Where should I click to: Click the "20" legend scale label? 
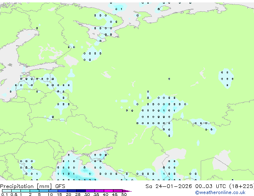coord(69,194)
